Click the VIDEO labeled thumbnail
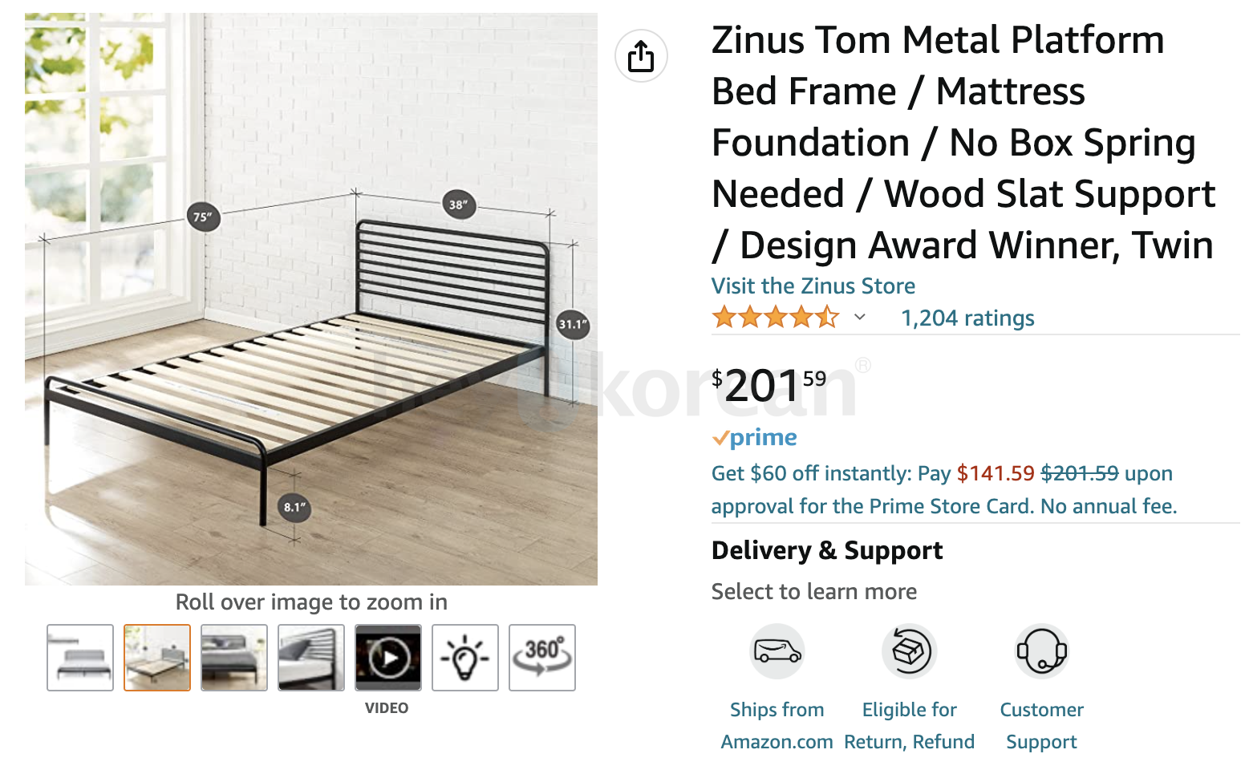This screenshot has height=770, width=1245. coord(387,658)
